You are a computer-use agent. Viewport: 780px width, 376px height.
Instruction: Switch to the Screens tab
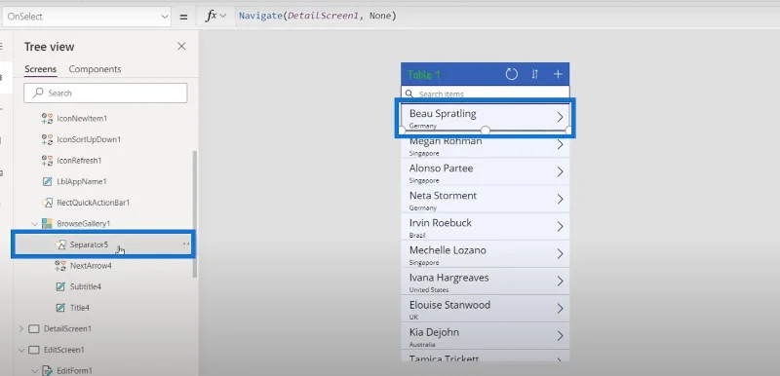point(40,69)
